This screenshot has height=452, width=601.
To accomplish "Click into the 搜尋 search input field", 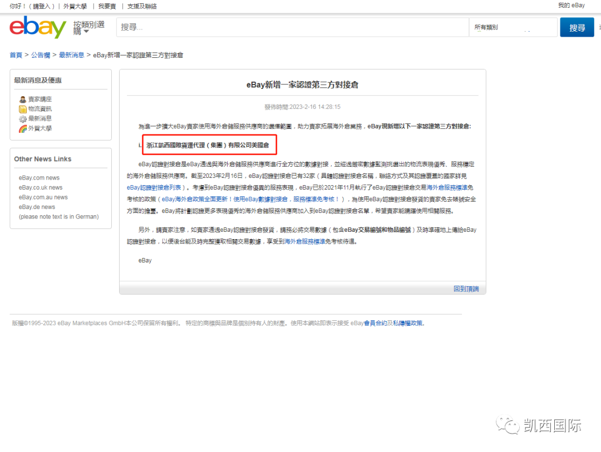I will [x=292, y=27].
